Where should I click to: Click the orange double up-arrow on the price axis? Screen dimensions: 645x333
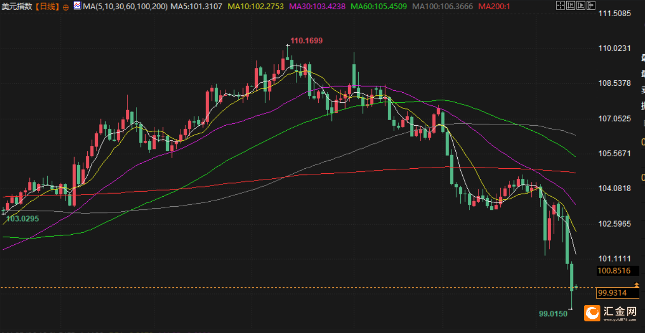coord(637,285)
